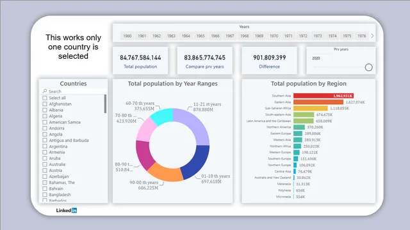
Task: Select year 1960 in Years slicer
Action: coord(127,36)
